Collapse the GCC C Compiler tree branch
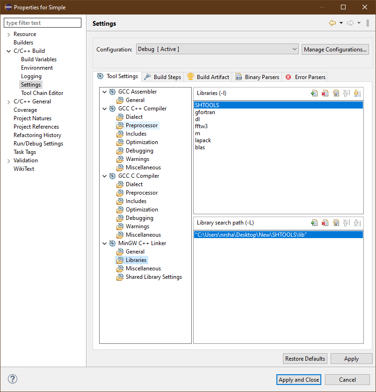Image resolution: width=376 pixels, height=392 pixels. (105, 175)
